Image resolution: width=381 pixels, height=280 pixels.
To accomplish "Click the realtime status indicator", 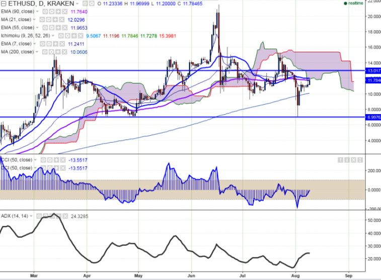I will coord(355,4).
